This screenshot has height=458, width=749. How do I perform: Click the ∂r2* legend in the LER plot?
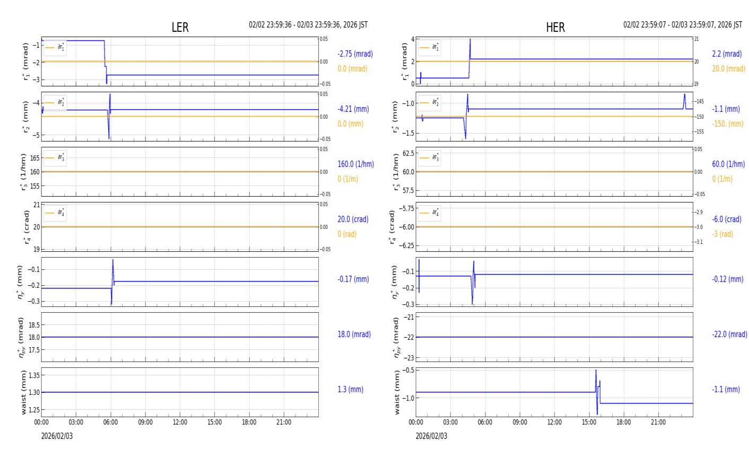pos(55,102)
